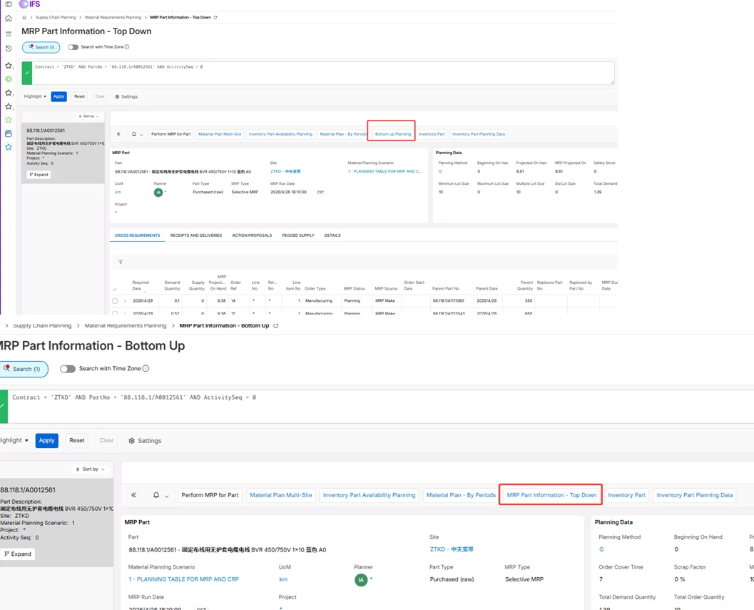
Task: Collapse the Bottom Up command bar with double-chevron
Action: point(133,495)
